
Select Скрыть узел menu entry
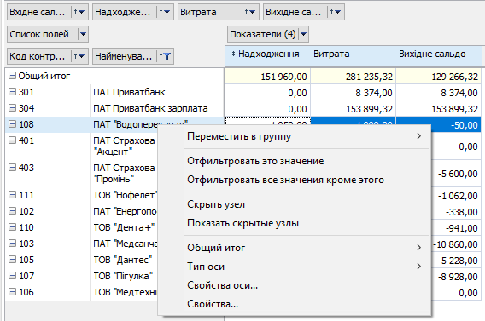pos(216,204)
